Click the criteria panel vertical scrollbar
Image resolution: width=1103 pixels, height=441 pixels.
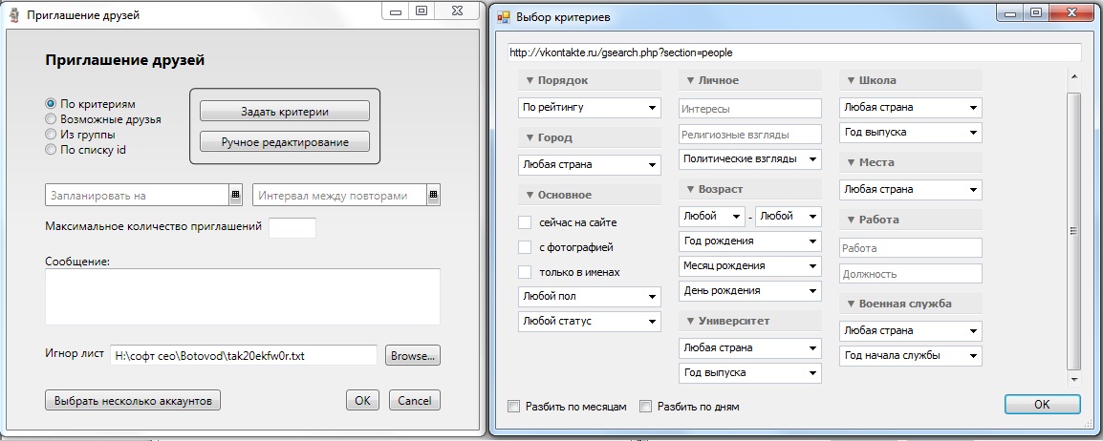(1073, 229)
